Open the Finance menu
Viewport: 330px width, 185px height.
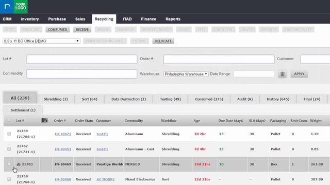pos(148,19)
